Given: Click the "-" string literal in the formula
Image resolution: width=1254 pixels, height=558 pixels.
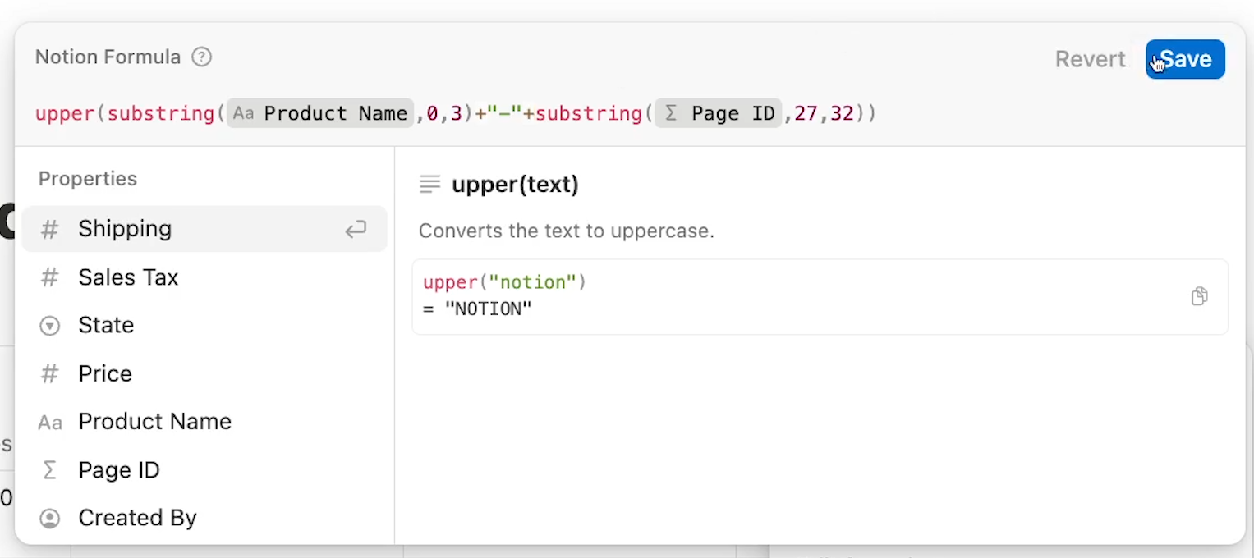Looking at the screenshot, I should [504, 113].
